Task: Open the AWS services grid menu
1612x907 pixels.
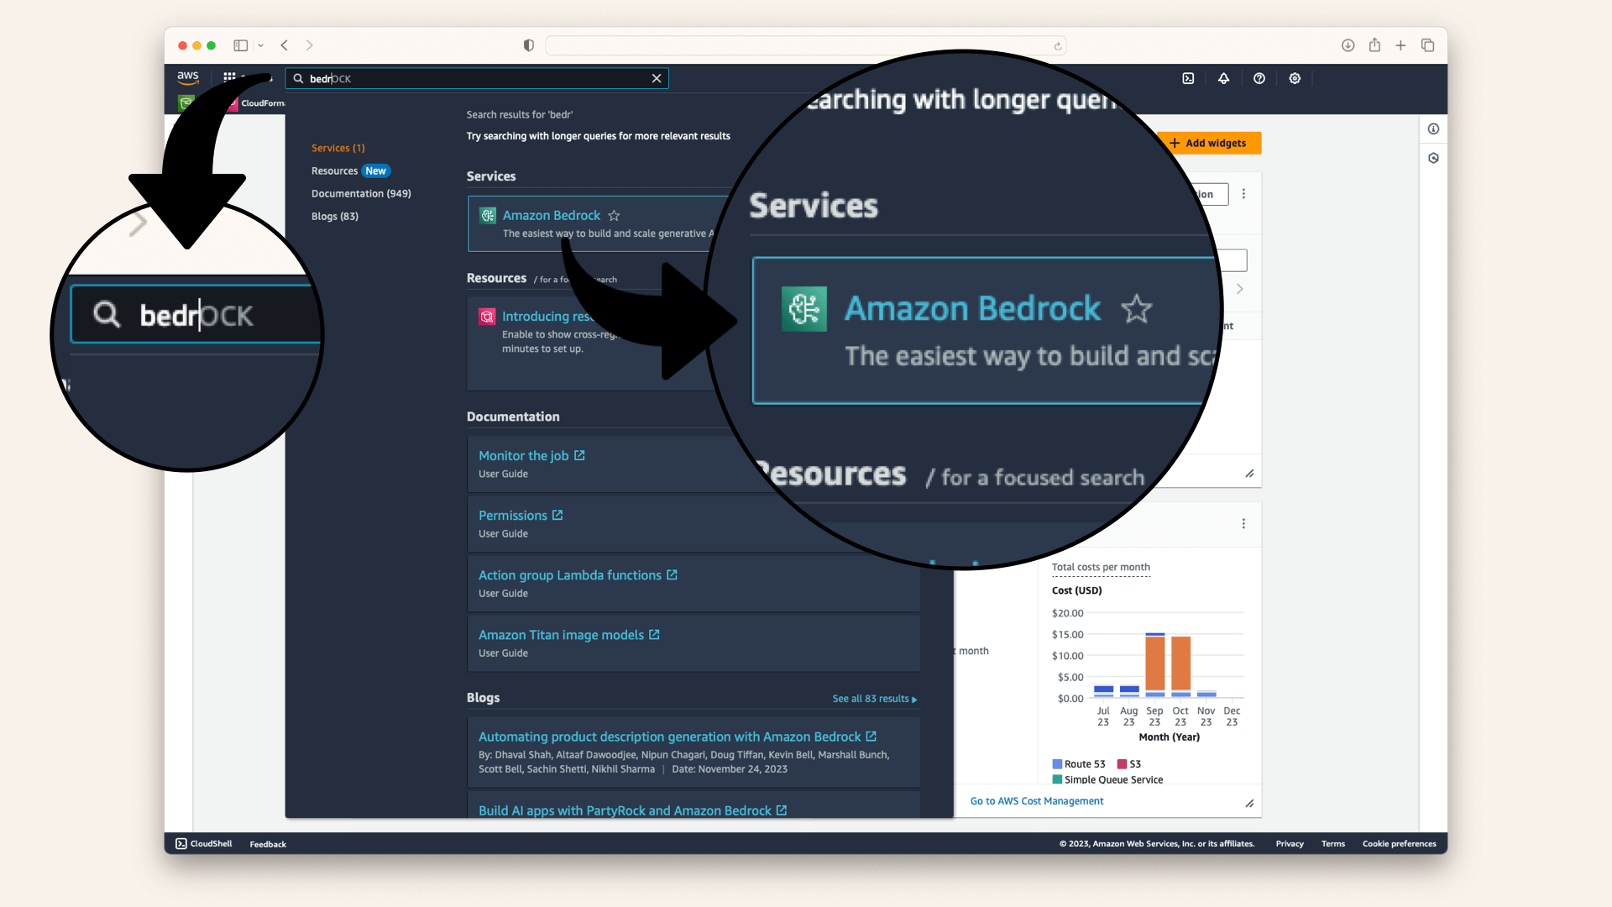Action: 229,77
